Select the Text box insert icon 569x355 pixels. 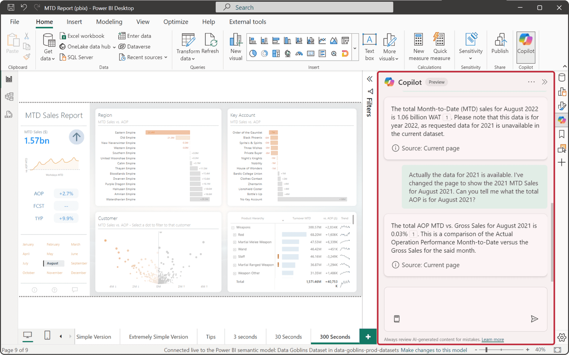coord(369,46)
